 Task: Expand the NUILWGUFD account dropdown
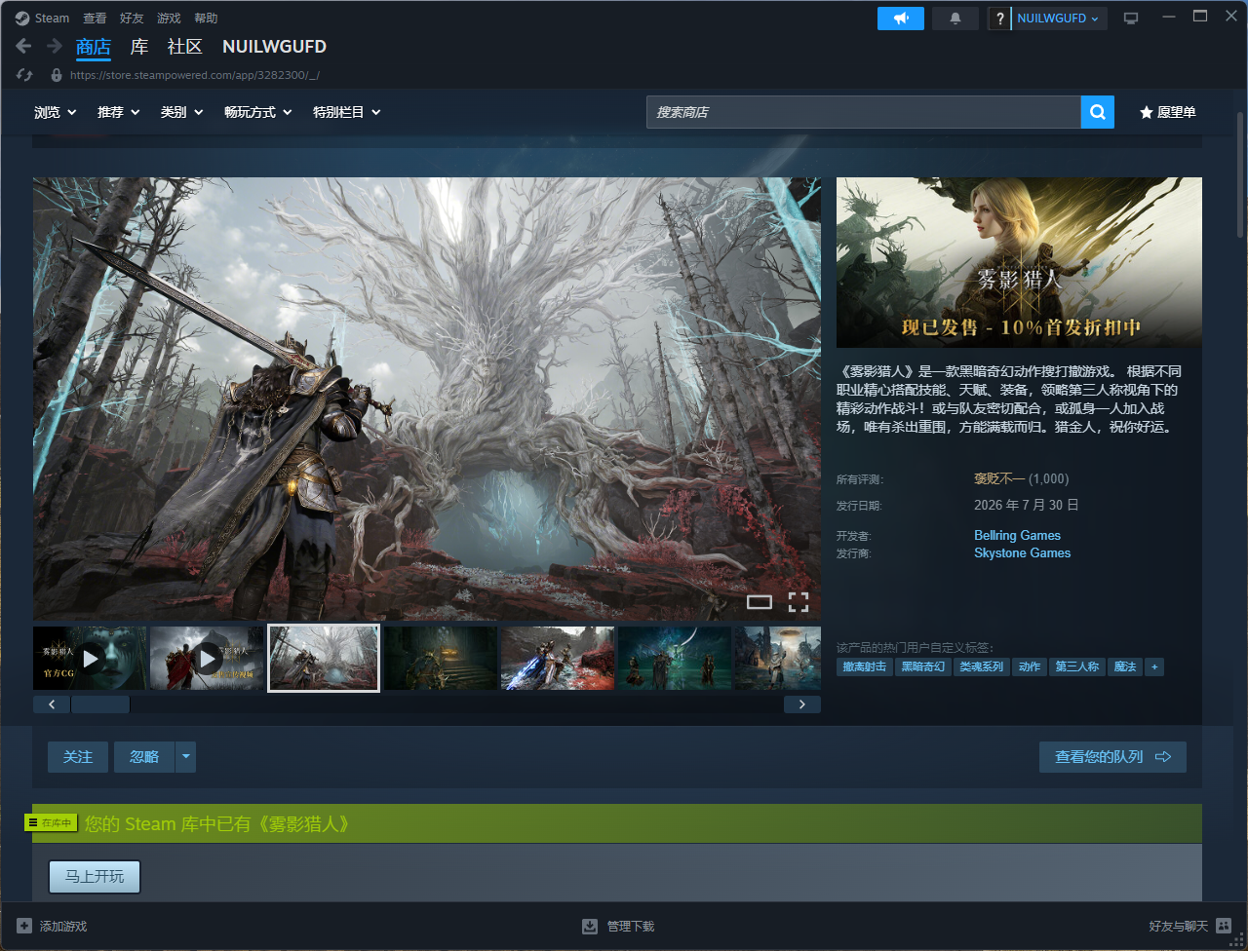[x=1059, y=19]
